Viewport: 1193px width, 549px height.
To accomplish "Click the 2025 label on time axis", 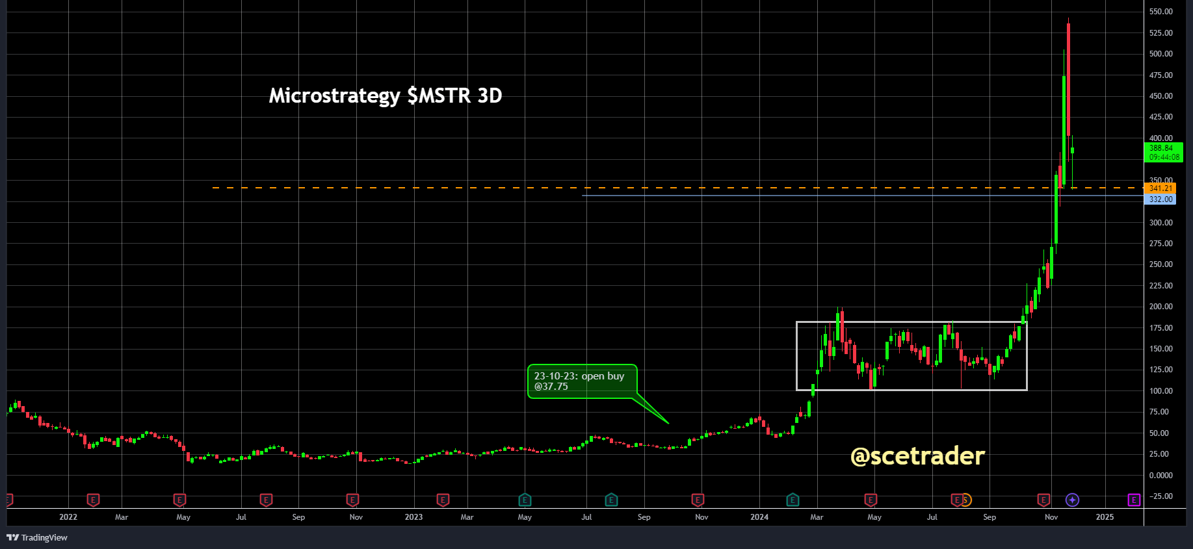I will [1105, 517].
